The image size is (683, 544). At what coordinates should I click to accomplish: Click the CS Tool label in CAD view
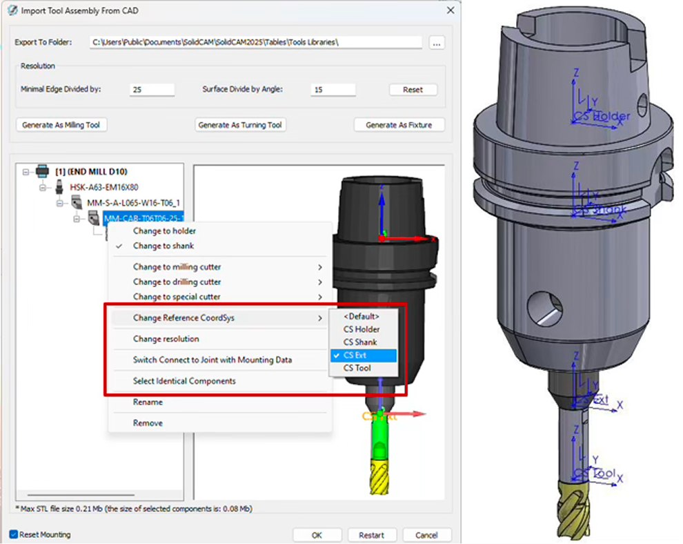click(x=595, y=474)
